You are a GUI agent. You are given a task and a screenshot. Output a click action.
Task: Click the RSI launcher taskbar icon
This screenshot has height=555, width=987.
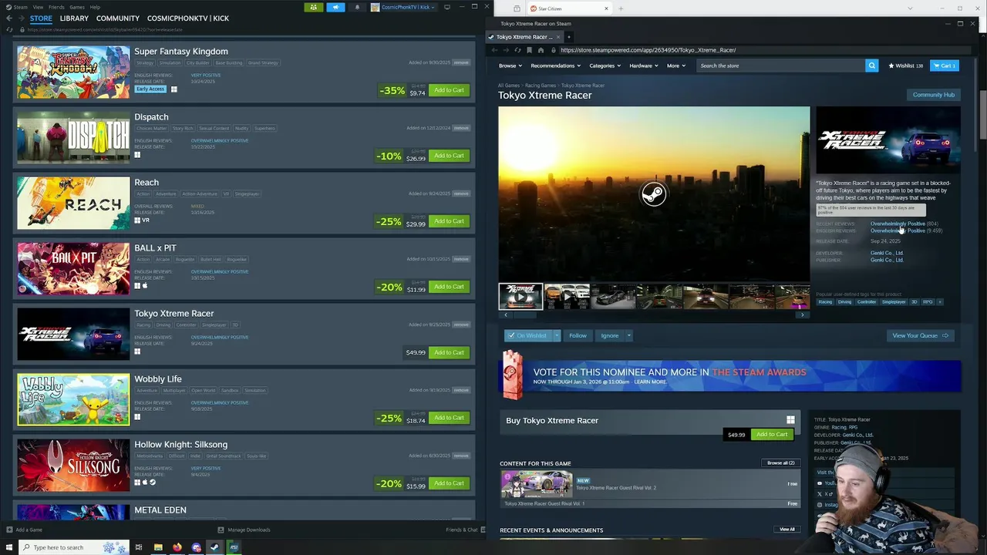click(x=233, y=547)
